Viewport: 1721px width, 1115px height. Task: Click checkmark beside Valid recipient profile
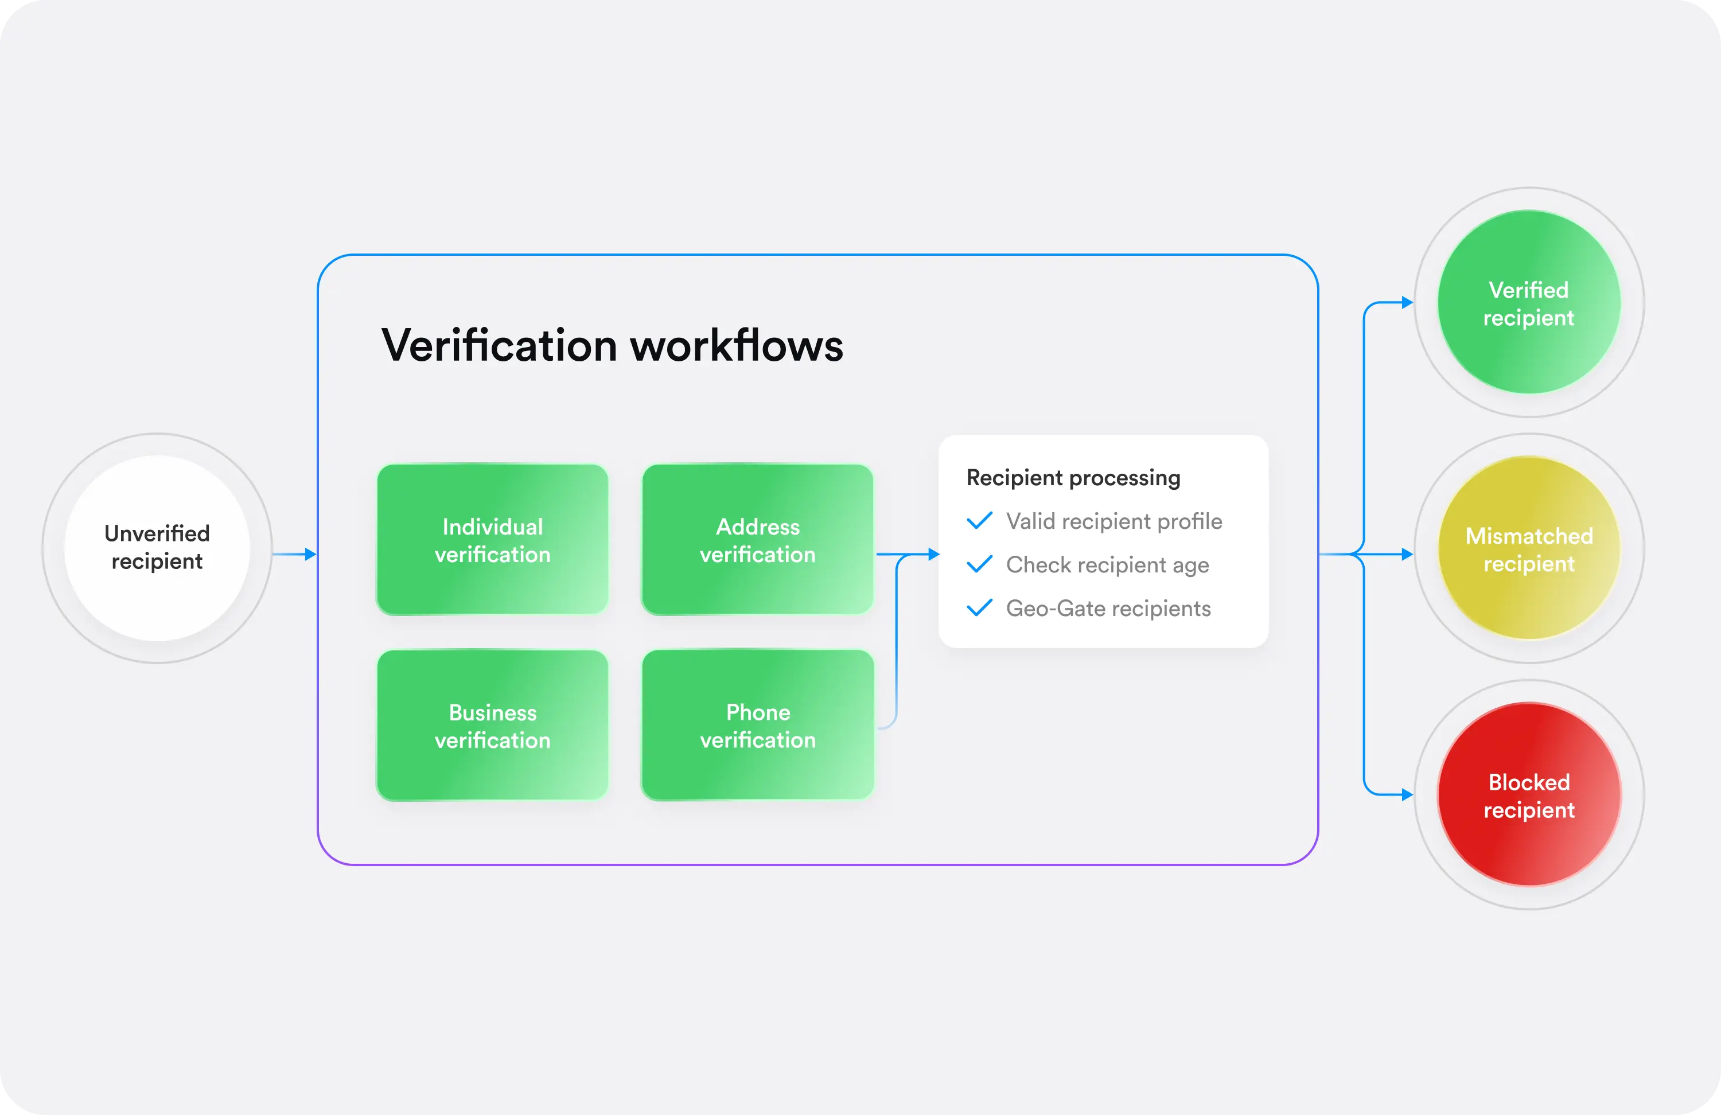tap(979, 521)
